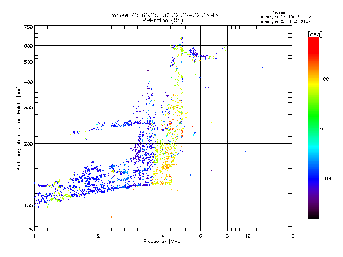The image size is (343, 257).
Task: Click the mean, sd,X: 85.3, 21.3 line
Action: coord(285,21)
